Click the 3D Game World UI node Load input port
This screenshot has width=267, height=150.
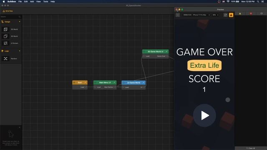(144, 56)
